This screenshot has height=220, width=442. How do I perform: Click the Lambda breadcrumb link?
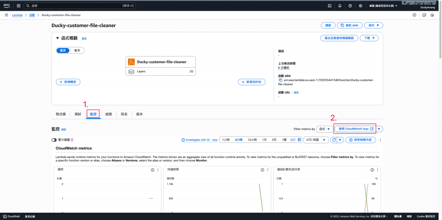pyautogui.click(x=17, y=15)
